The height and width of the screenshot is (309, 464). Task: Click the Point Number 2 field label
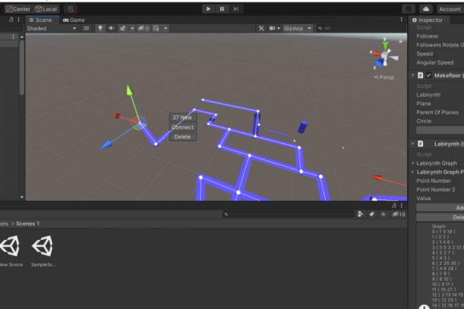(436, 189)
